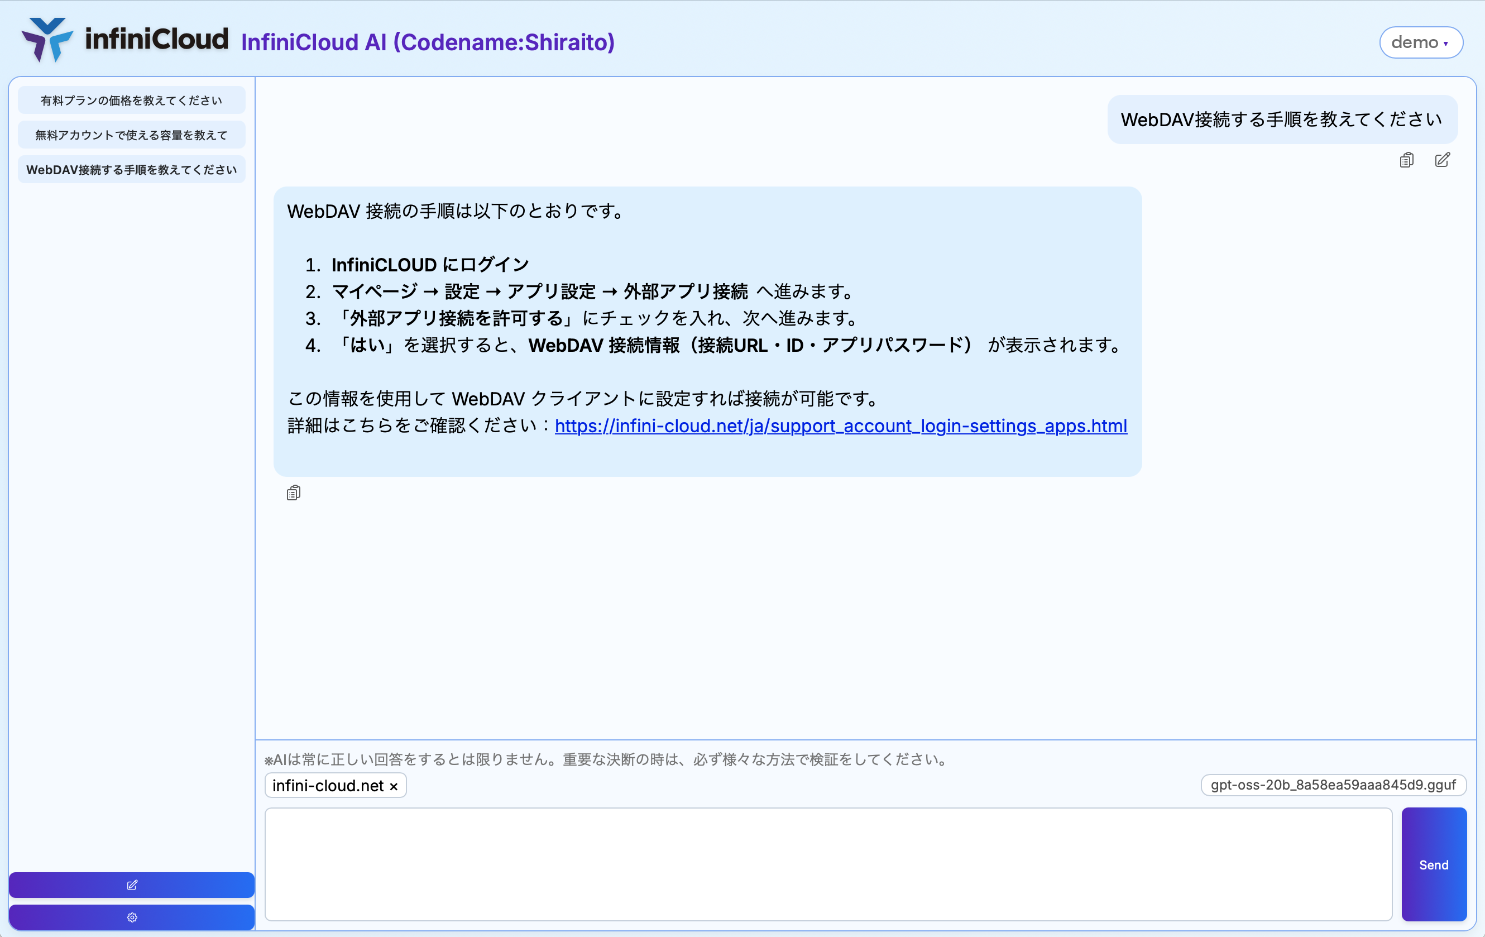
Task: Edit the user's WebDAV question message
Action: 1442,160
